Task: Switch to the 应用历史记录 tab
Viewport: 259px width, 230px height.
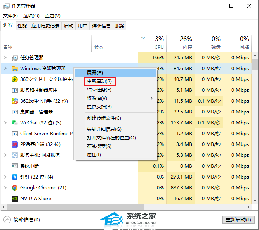Action: pos(45,26)
